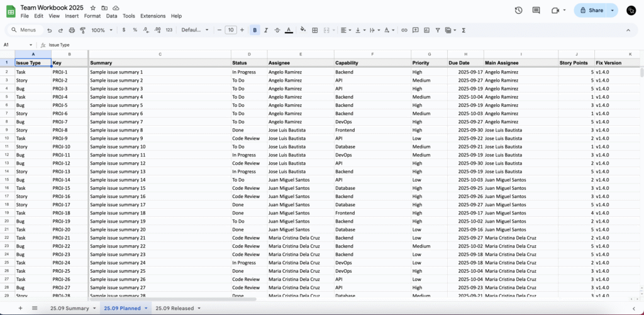Open the zoom level 100% dropdown
Image resolution: width=644 pixels, height=315 pixels.
[101, 30]
